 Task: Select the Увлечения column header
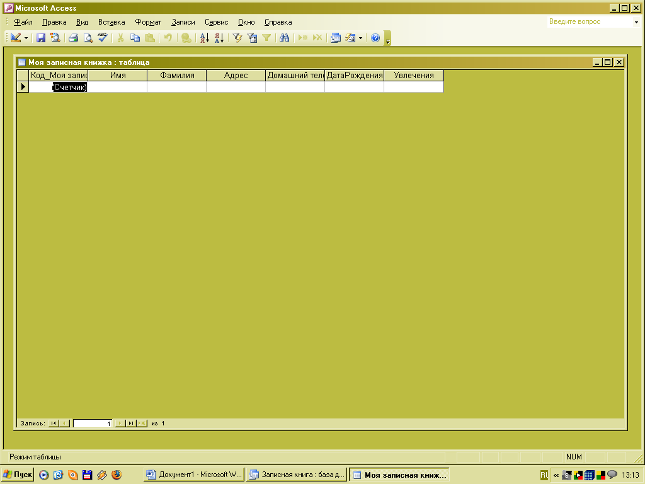pyautogui.click(x=414, y=76)
